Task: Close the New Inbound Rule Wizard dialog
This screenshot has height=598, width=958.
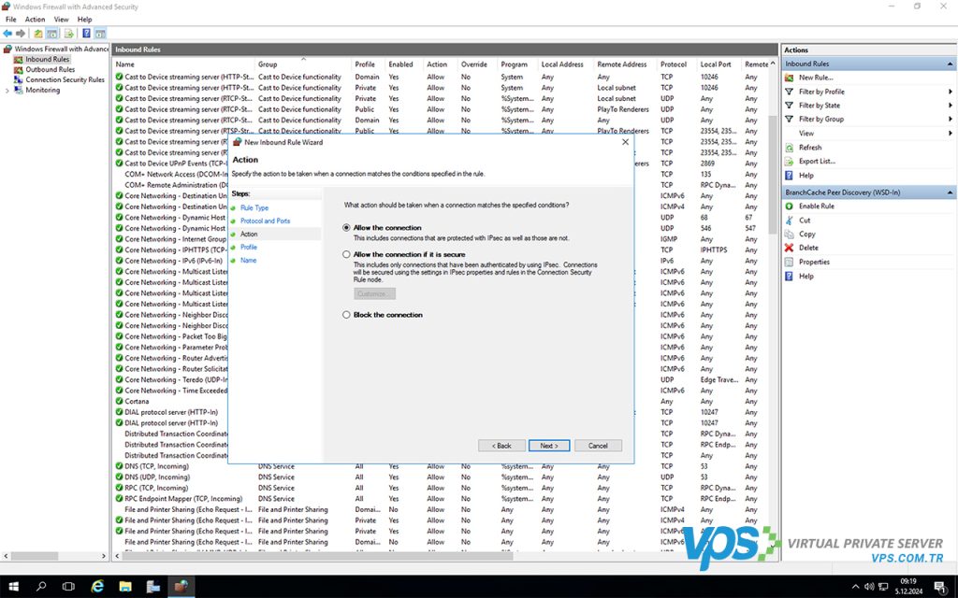Action: [x=625, y=142]
